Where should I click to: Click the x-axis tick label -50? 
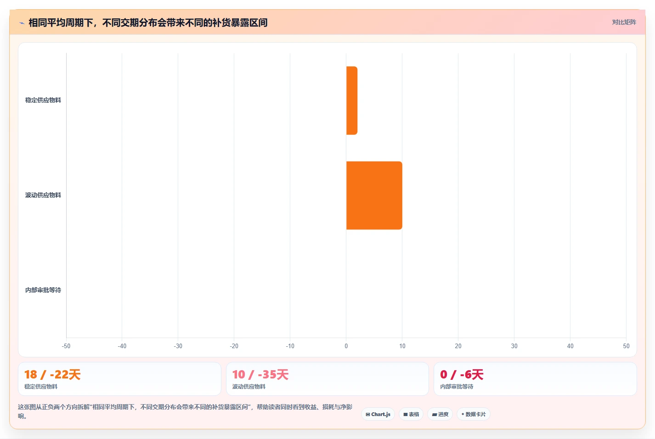tap(66, 346)
